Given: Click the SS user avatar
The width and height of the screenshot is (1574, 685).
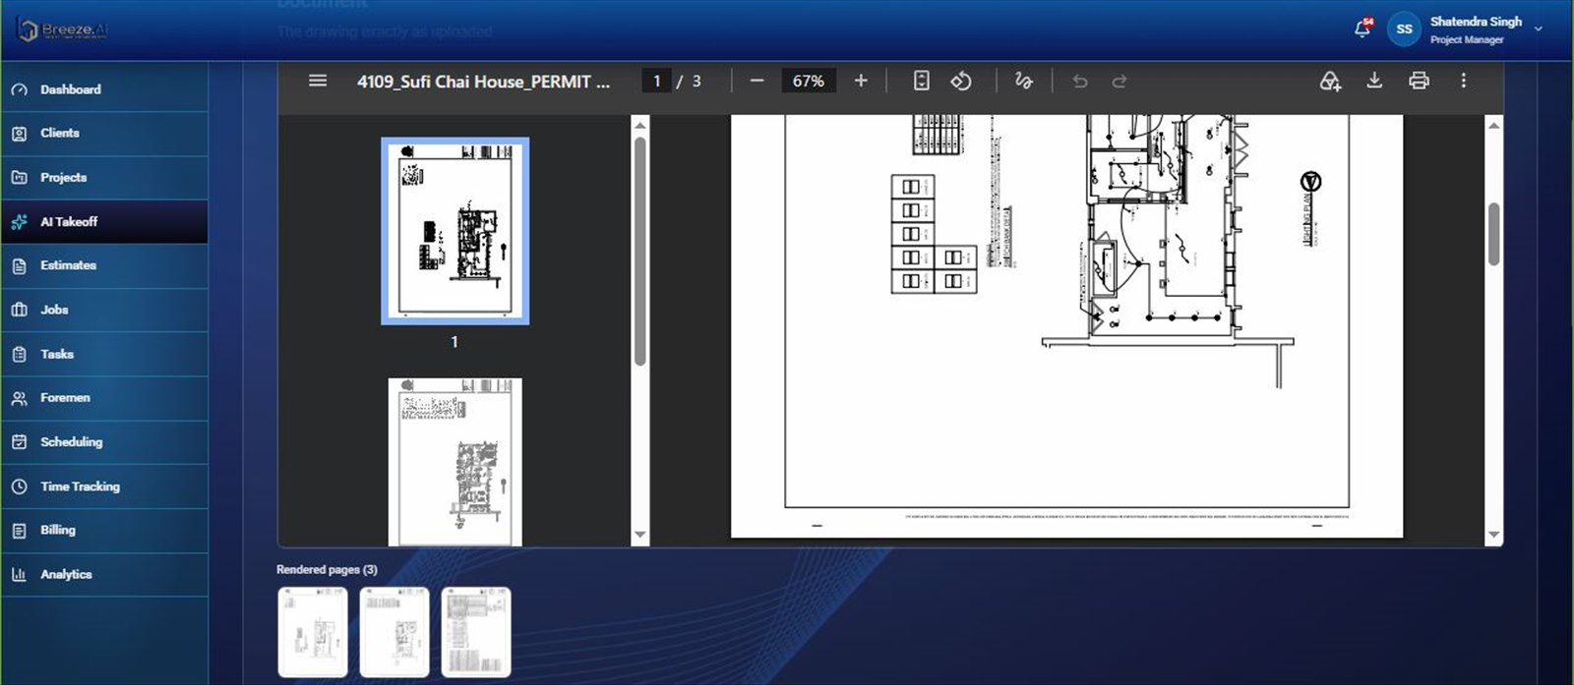Looking at the screenshot, I should click(1404, 29).
